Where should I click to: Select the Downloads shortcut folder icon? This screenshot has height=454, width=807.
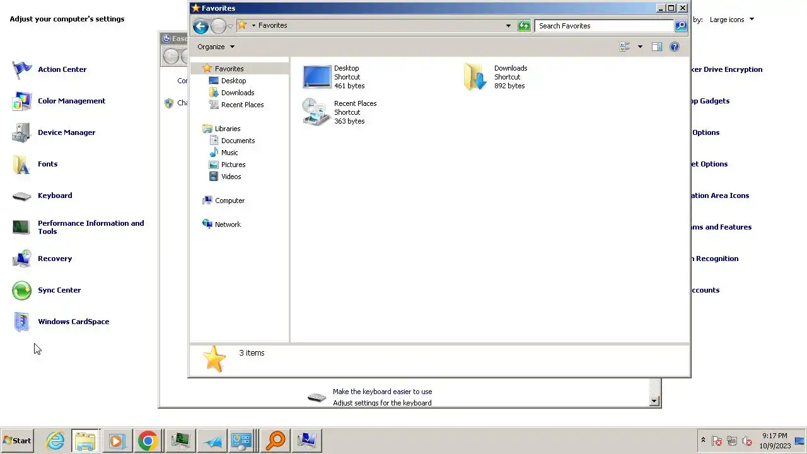pyautogui.click(x=475, y=77)
